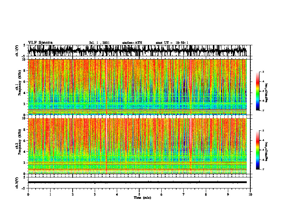This screenshot has width=282, height=218.
Task: Click time axis tick label '6'
Action: (x=162, y=194)
